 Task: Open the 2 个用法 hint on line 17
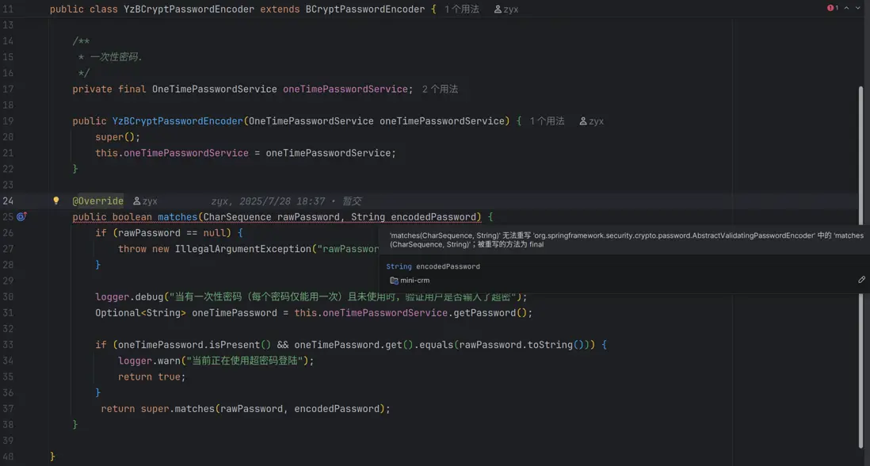tap(440, 90)
